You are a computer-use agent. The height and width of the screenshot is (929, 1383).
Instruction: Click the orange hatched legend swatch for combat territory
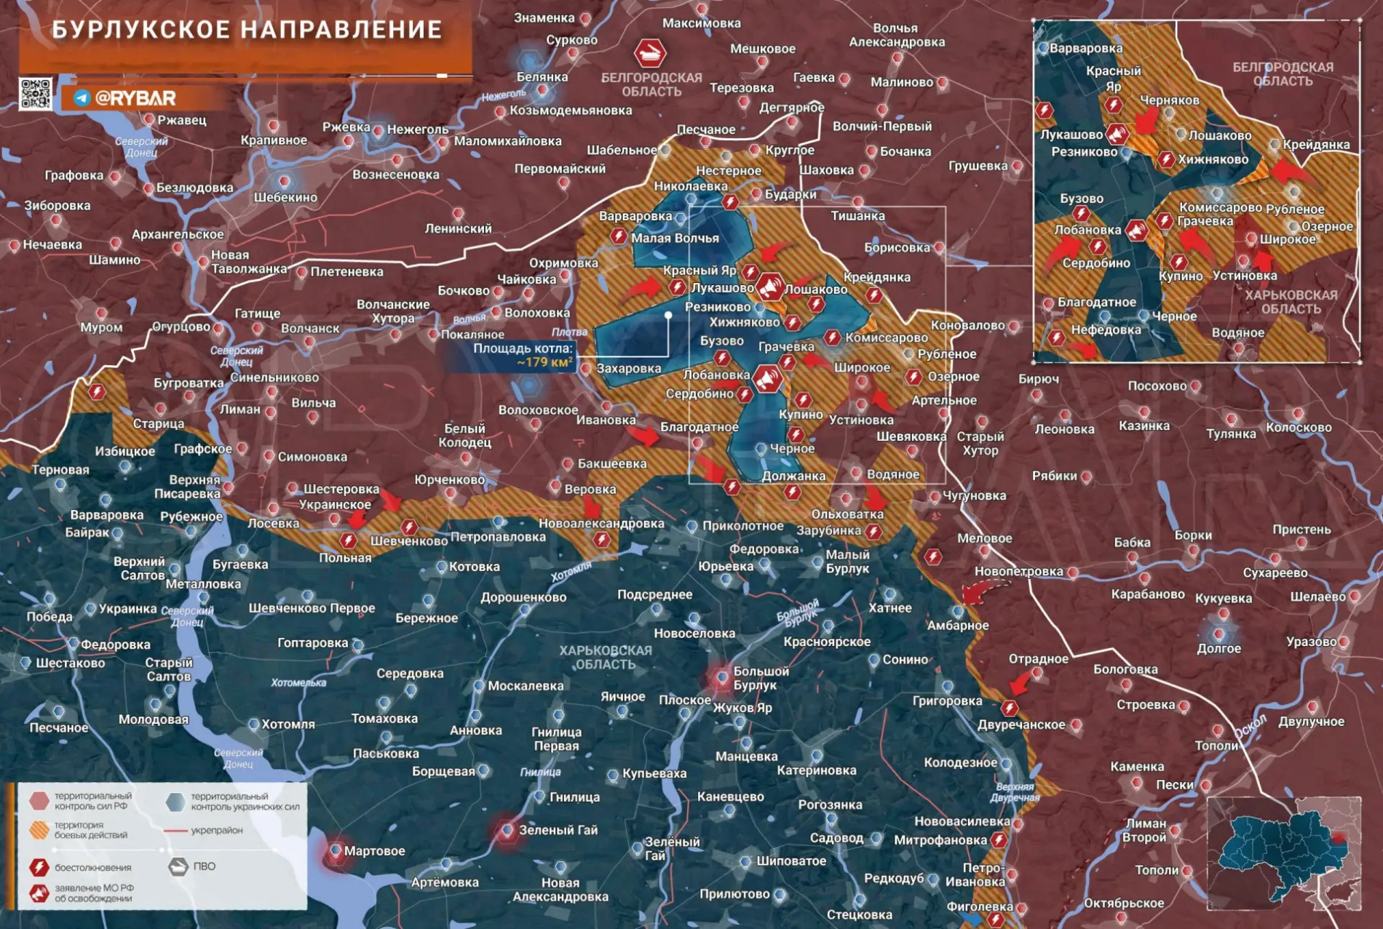39,830
